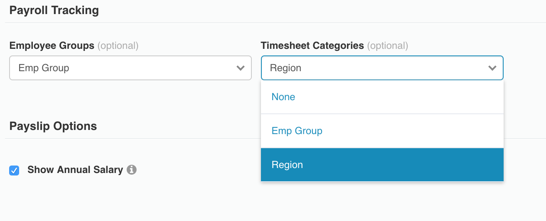Click the chevron arrow in Employee Groups box
This screenshot has height=221, width=546.
tap(240, 68)
